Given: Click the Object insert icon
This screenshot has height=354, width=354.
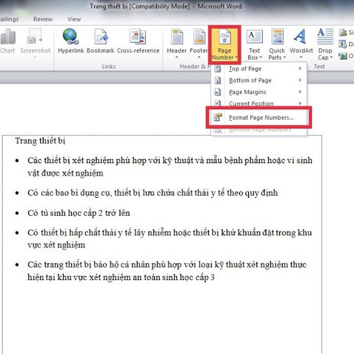Looking at the screenshot, I should click(343, 56).
